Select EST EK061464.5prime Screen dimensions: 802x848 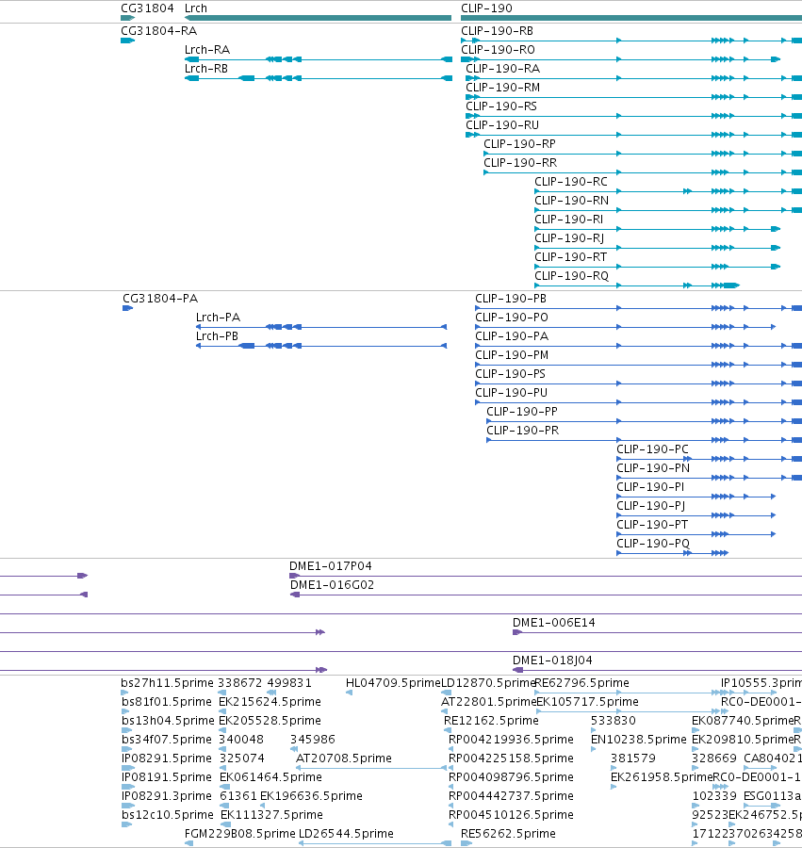tap(270, 777)
